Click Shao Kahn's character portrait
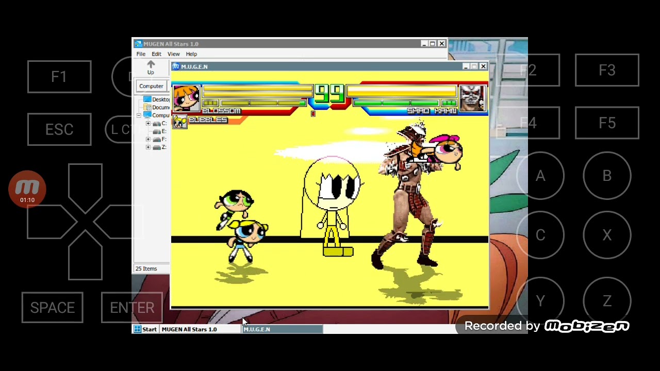Viewport: 660px width, 371px height. [472, 98]
